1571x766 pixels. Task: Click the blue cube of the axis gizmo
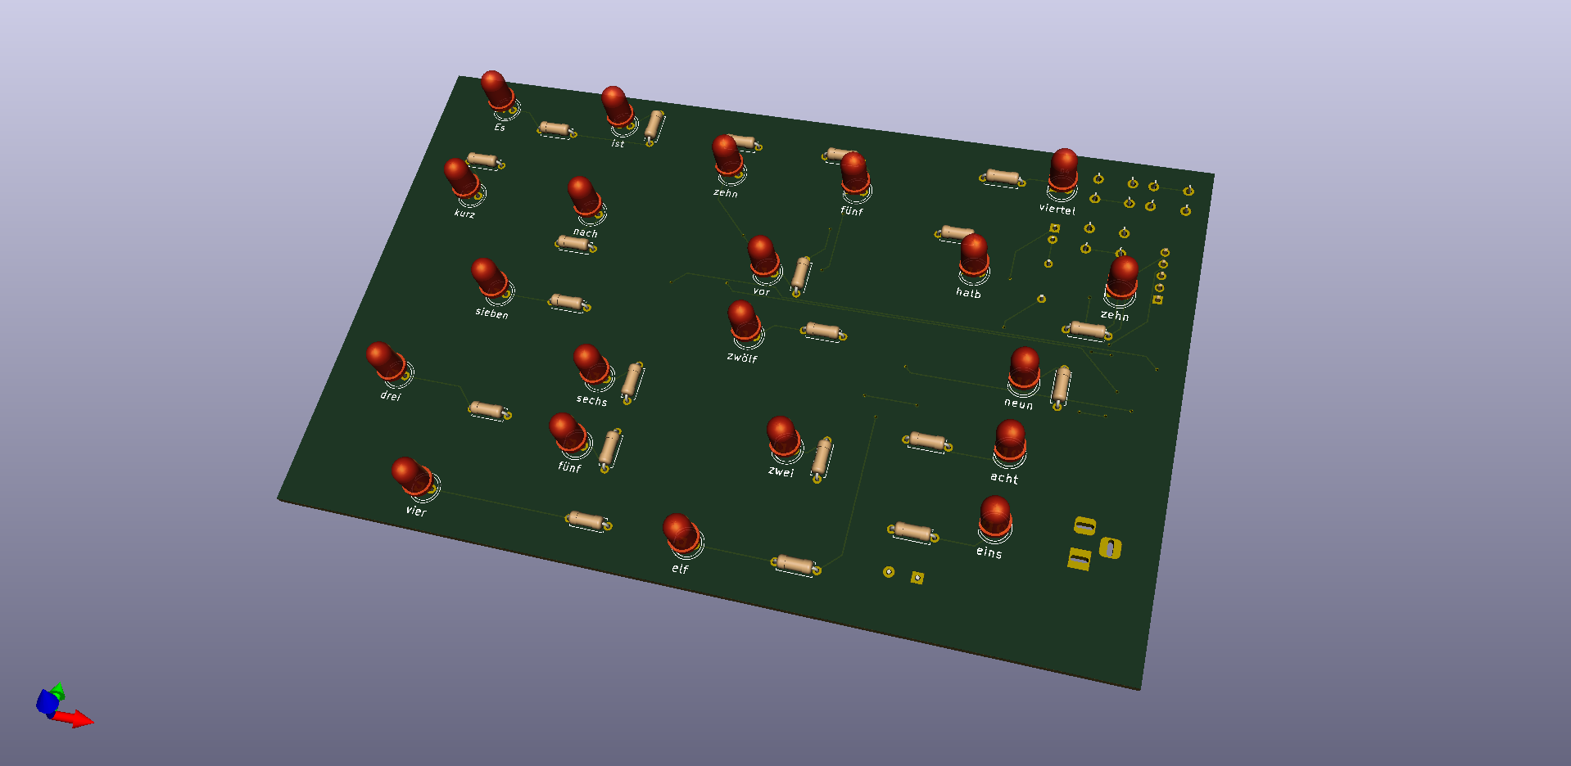(x=47, y=702)
